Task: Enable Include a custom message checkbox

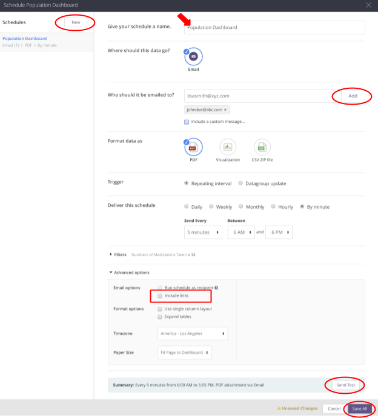Action: click(x=187, y=122)
